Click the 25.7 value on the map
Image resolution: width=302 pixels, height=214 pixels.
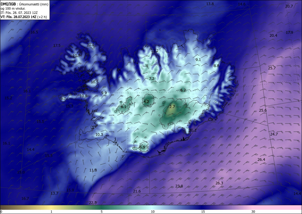point(272,68)
